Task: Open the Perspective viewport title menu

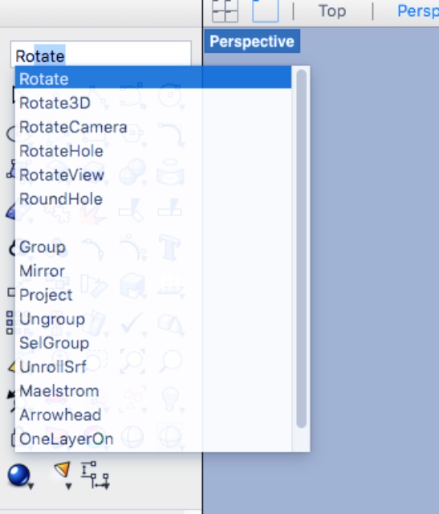Action: [252, 41]
